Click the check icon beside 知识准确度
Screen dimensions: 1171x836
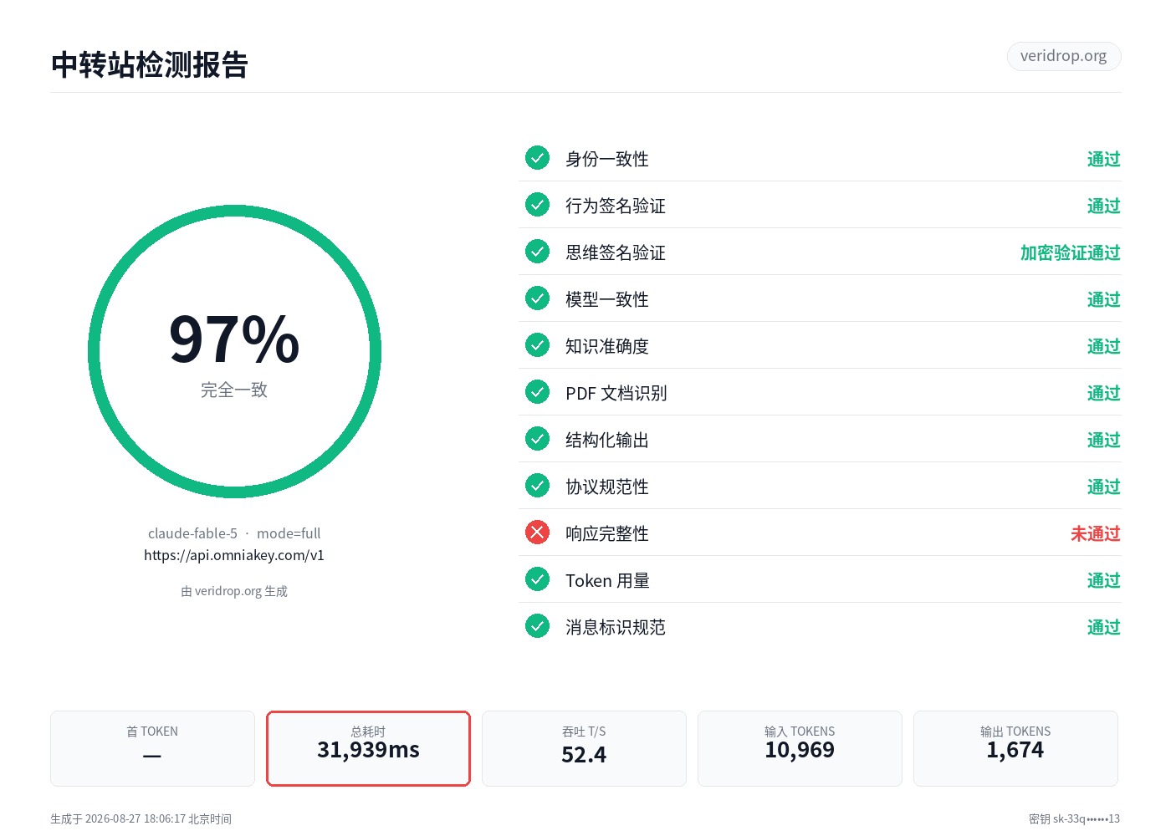pos(537,344)
